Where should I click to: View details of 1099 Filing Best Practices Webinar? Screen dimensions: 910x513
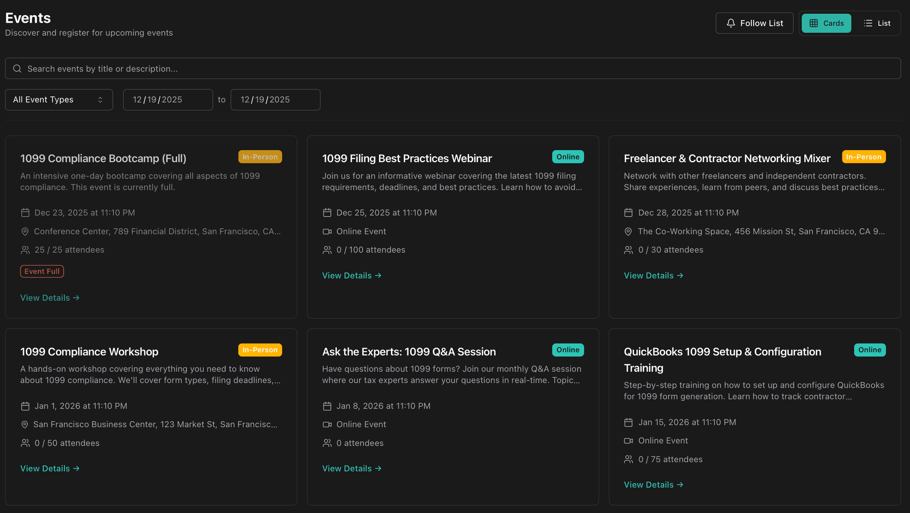click(x=351, y=275)
